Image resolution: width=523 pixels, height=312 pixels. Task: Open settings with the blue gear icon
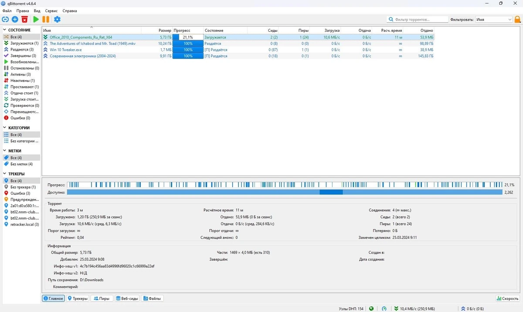pos(57,19)
